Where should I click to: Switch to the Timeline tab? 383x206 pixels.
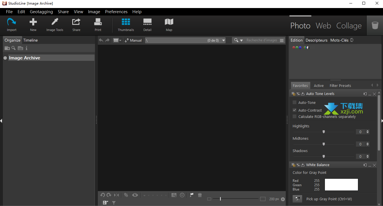pyautogui.click(x=31, y=40)
